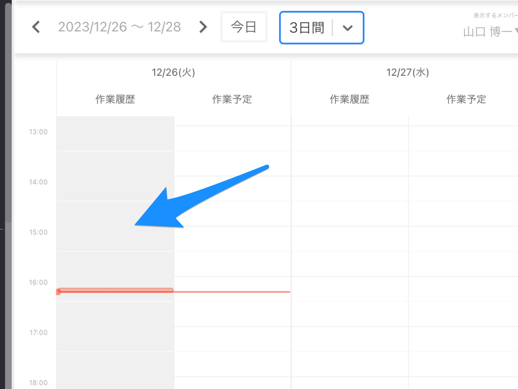Click the 15:00 slot in 12/27 作業履歴
This screenshot has height=389, width=518.
tap(349, 239)
